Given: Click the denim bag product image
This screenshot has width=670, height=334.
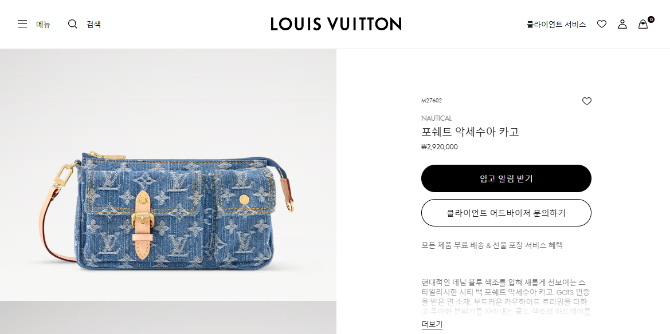Looking at the screenshot, I should pyautogui.click(x=168, y=175).
